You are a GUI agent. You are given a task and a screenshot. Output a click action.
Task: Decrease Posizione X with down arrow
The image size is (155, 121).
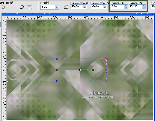pyautogui.click(x=125, y=8)
